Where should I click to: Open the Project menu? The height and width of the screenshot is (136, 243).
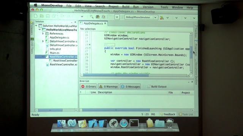114,6
